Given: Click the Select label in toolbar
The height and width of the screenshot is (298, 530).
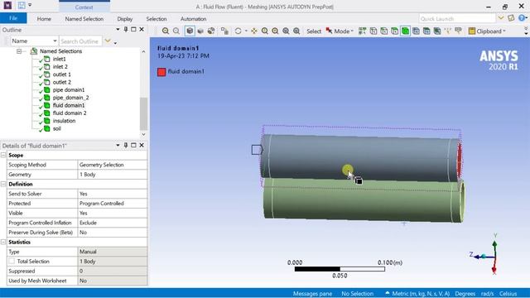Looking at the screenshot, I should coord(314,31).
